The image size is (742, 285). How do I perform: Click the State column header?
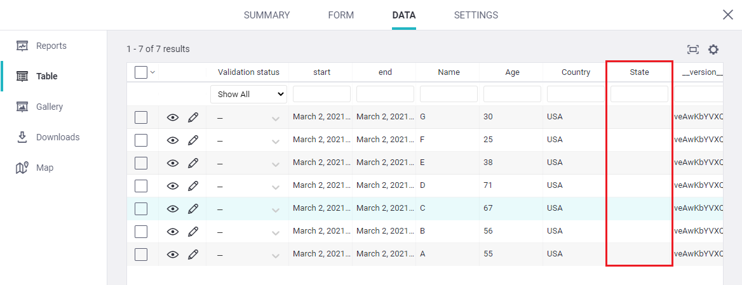click(639, 72)
